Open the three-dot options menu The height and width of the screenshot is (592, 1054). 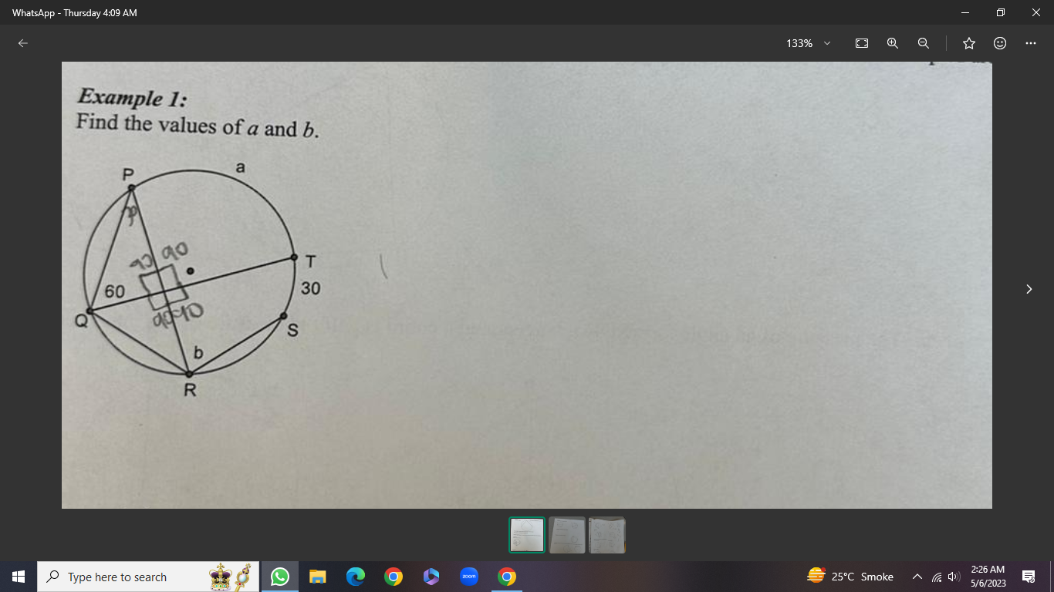[1029, 43]
